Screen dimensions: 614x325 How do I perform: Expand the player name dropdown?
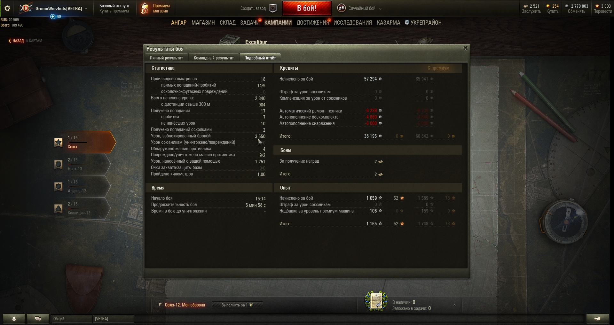(86, 9)
